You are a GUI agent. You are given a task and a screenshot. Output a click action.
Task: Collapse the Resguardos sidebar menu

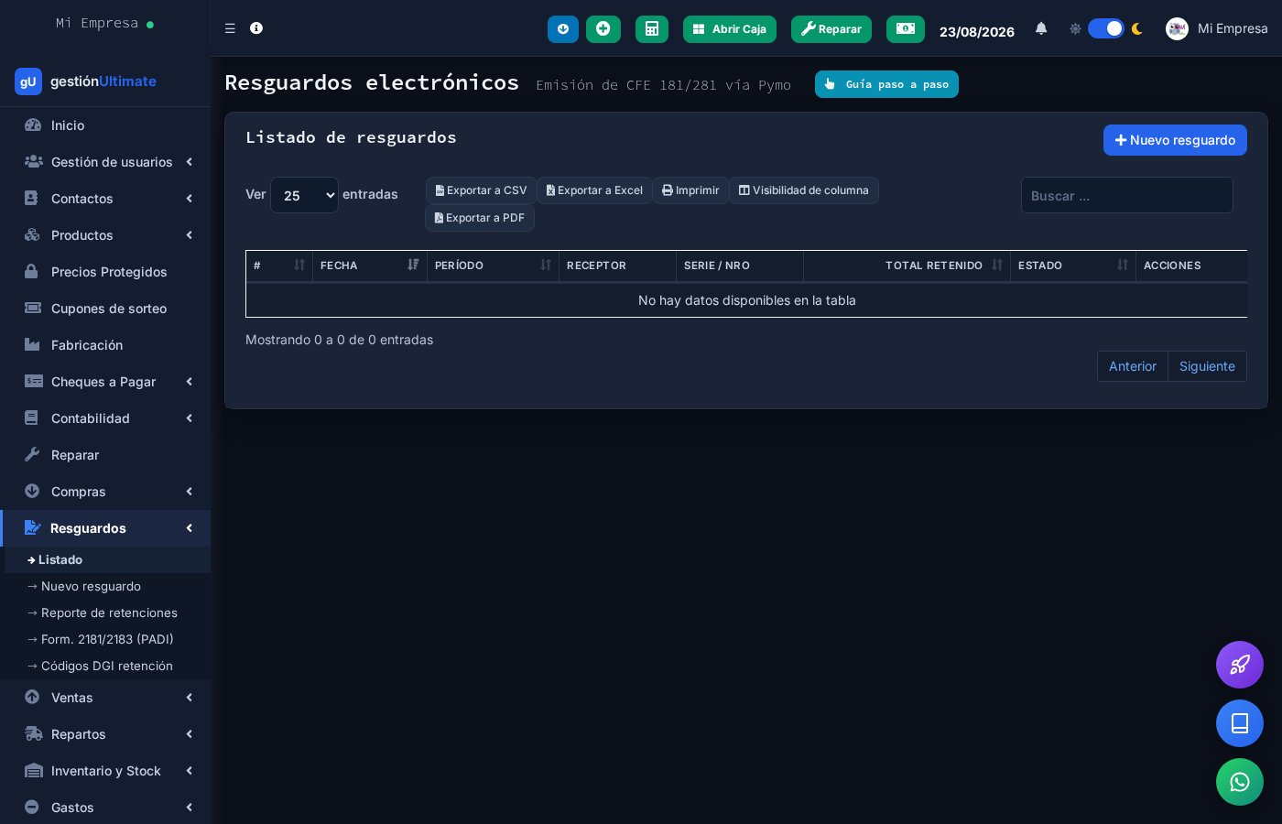[105, 528]
